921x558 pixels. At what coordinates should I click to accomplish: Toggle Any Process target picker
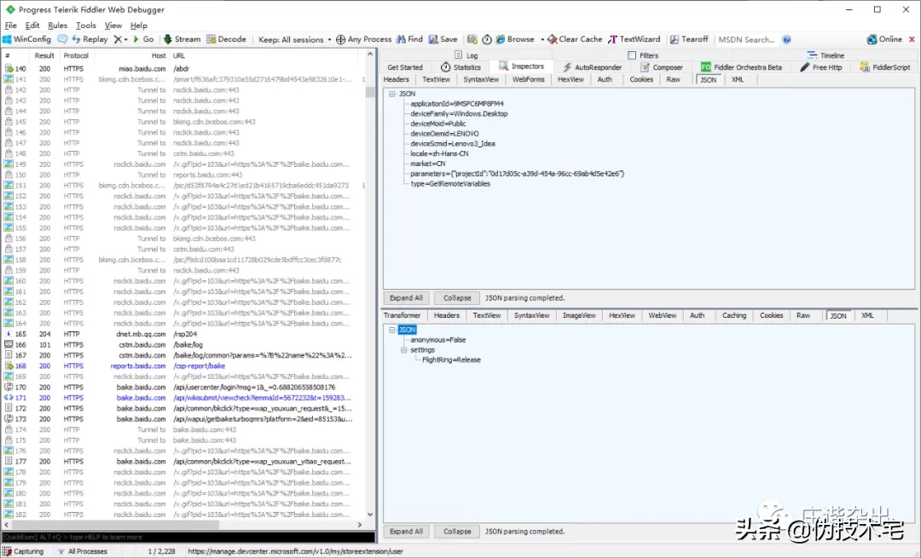[x=341, y=39]
